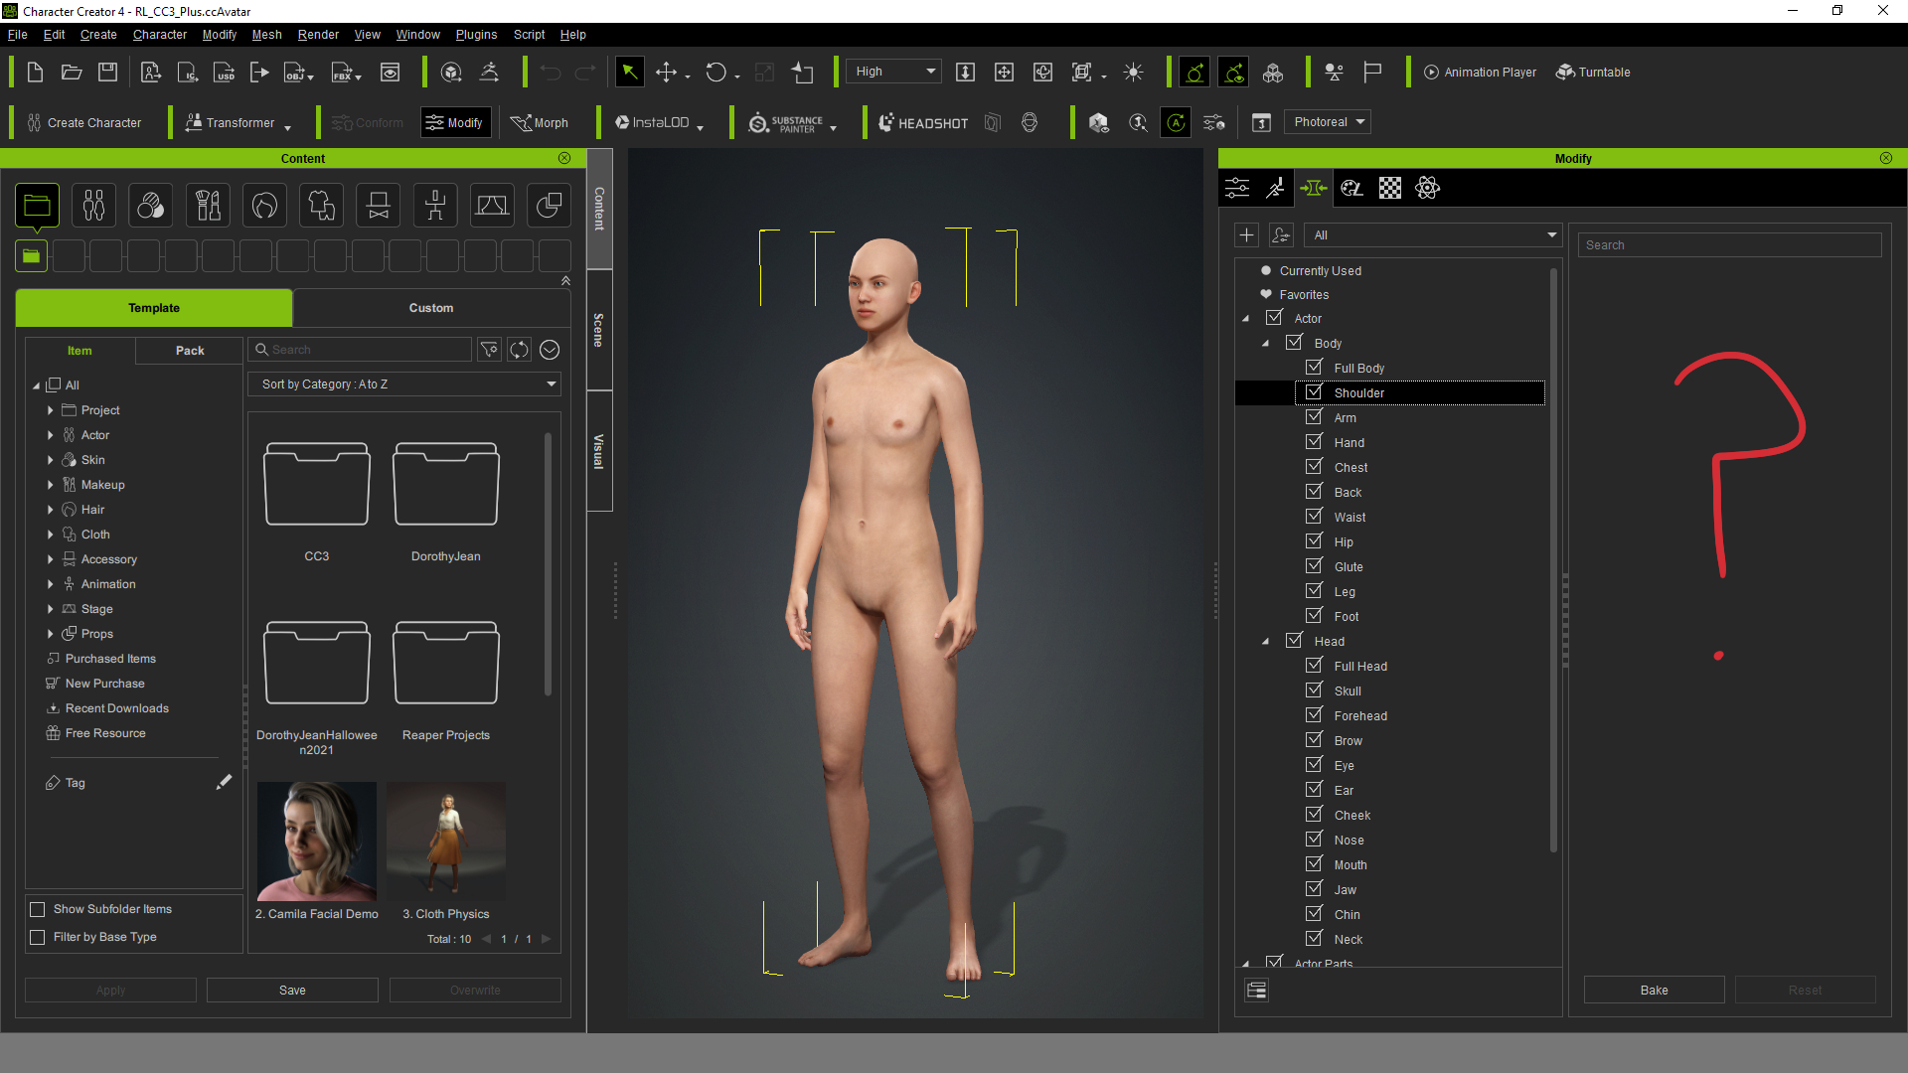Viewport: 1908px width, 1073px height.
Task: Click the InstaLOD tool
Action: point(652,123)
